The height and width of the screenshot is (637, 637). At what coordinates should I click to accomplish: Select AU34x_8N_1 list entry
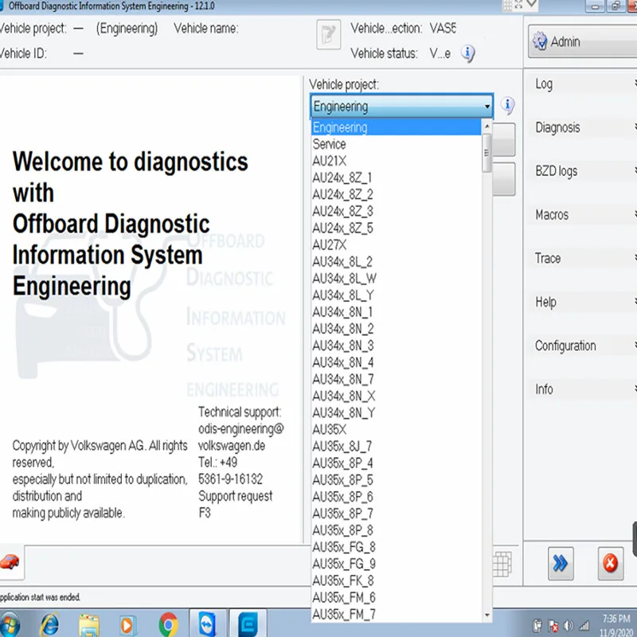pyautogui.click(x=397, y=312)
